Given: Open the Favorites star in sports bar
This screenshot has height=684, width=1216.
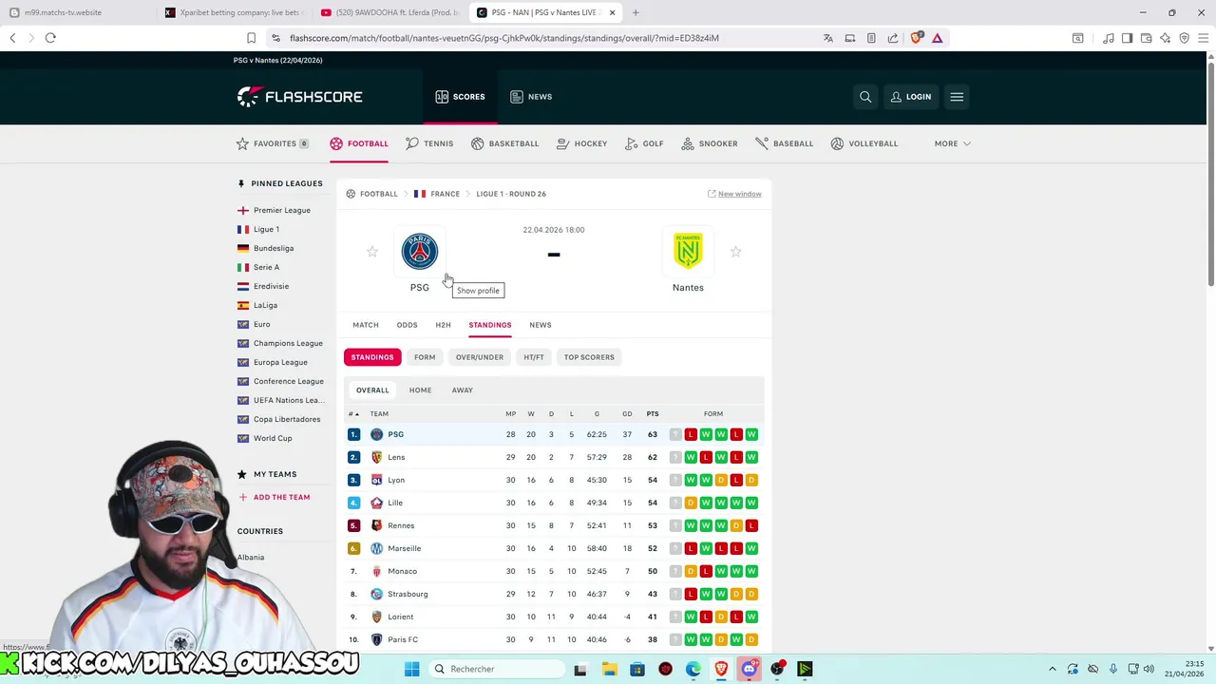Looking at the screenshot, I should tap(242, 143).
